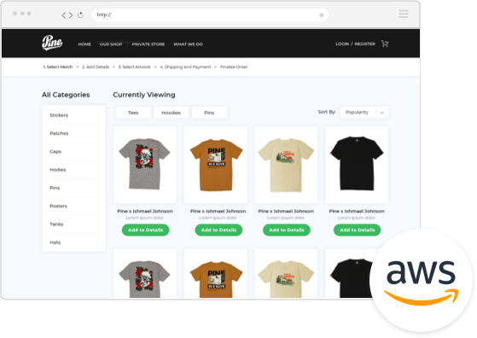Screen dimensions: 477x338
Task: Click the address bar URL field
Action: [210, 15]
